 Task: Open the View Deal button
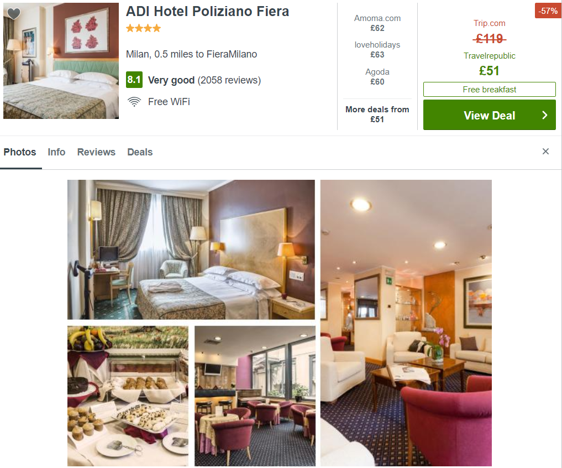(489, 115)
